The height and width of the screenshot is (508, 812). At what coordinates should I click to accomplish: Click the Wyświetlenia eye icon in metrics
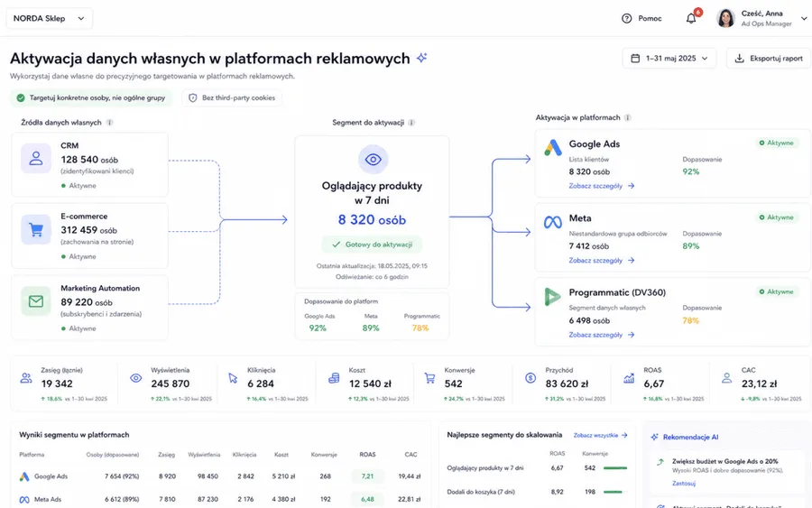[x=135, y=378]
